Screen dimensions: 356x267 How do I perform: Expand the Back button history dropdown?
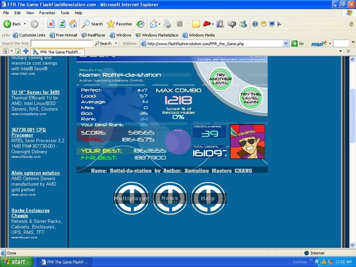25,24
